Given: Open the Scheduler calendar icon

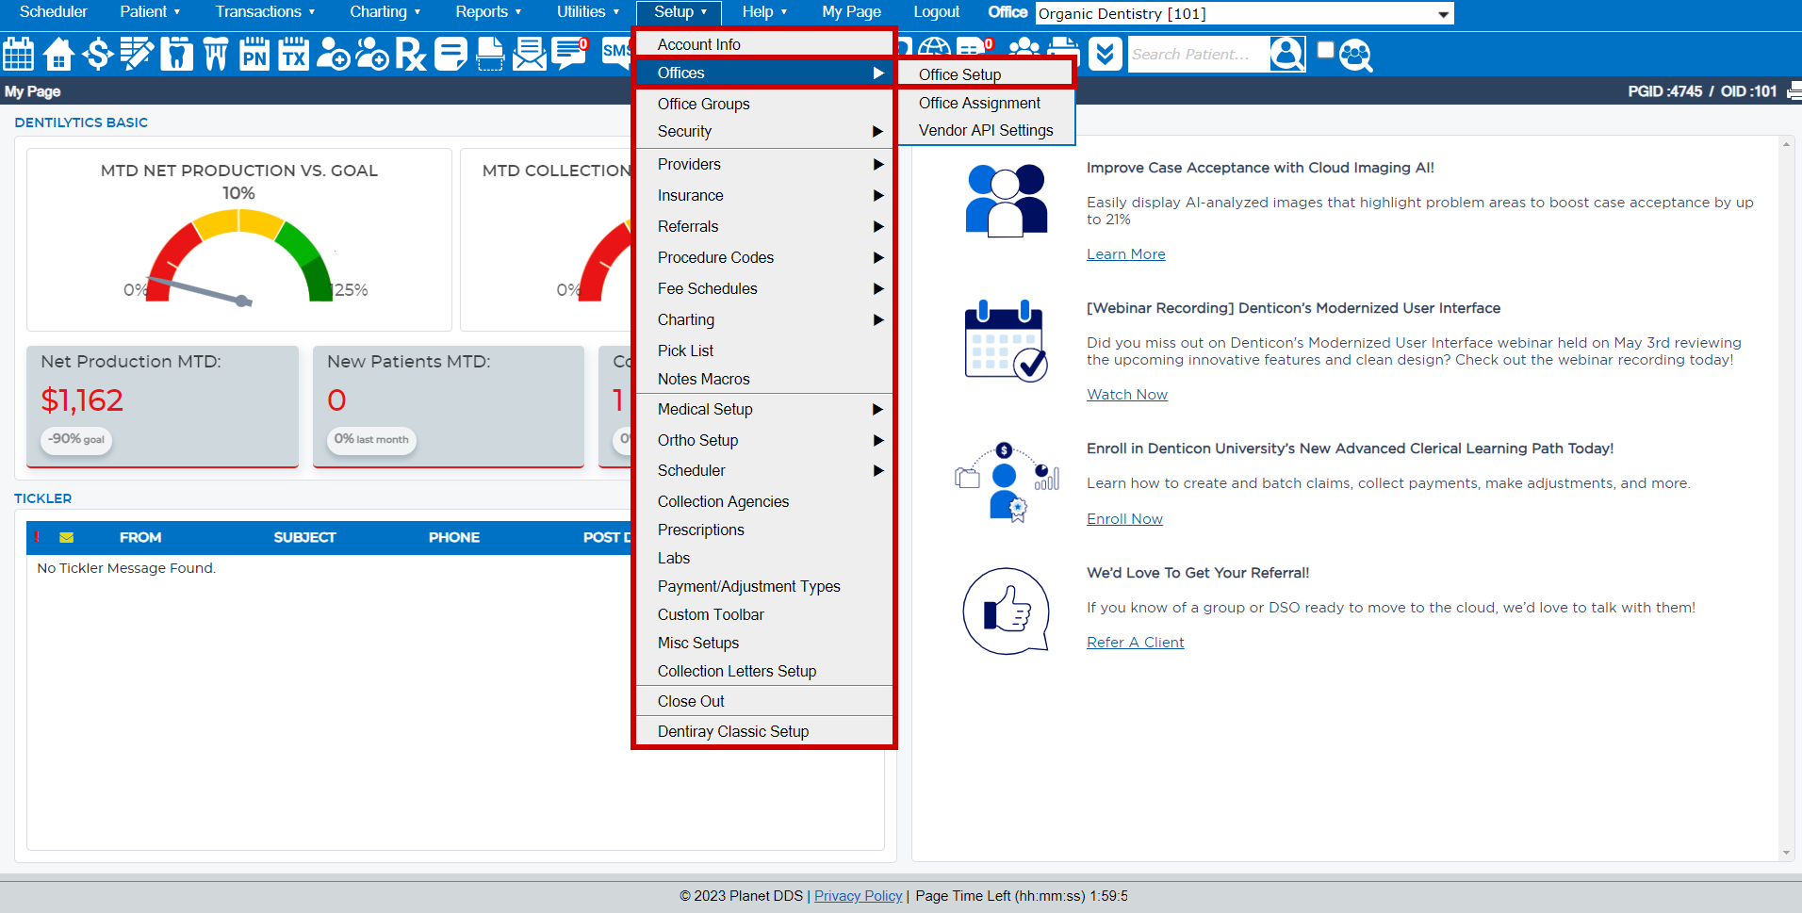Looking at the screenshot, I should [x=19, y=54].
